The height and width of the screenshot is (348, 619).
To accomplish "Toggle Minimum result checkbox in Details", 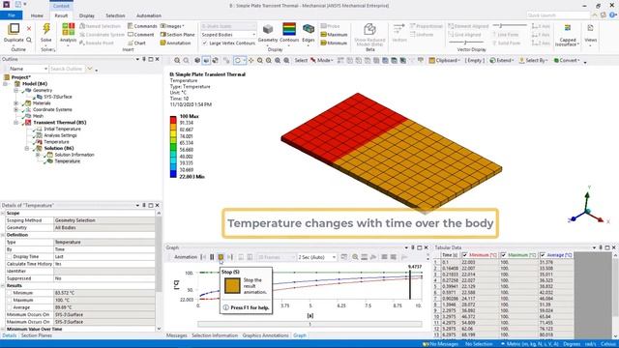I will [9, 293].
